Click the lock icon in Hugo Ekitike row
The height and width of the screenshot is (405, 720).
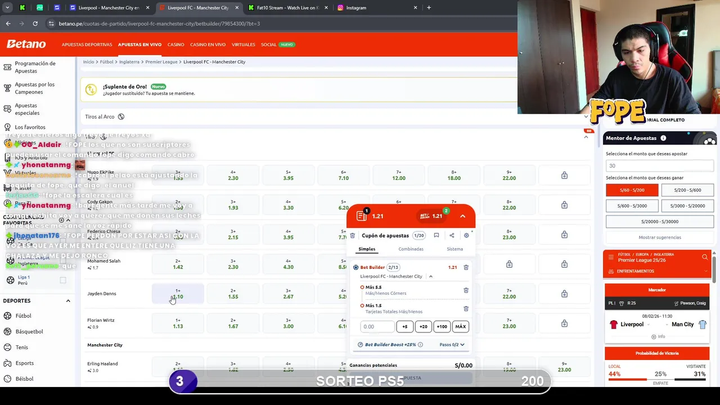[x=564, y=175]
